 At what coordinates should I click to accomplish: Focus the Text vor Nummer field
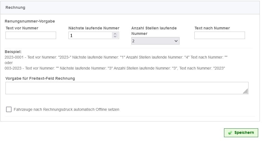coord(31,35)
